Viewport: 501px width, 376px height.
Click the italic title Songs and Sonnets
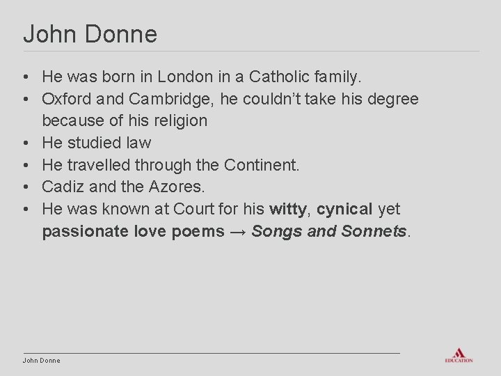click(329, 231)
